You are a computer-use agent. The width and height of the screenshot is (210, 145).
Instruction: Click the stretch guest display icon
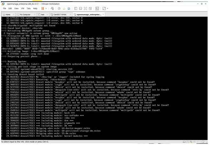pos(104,9)
